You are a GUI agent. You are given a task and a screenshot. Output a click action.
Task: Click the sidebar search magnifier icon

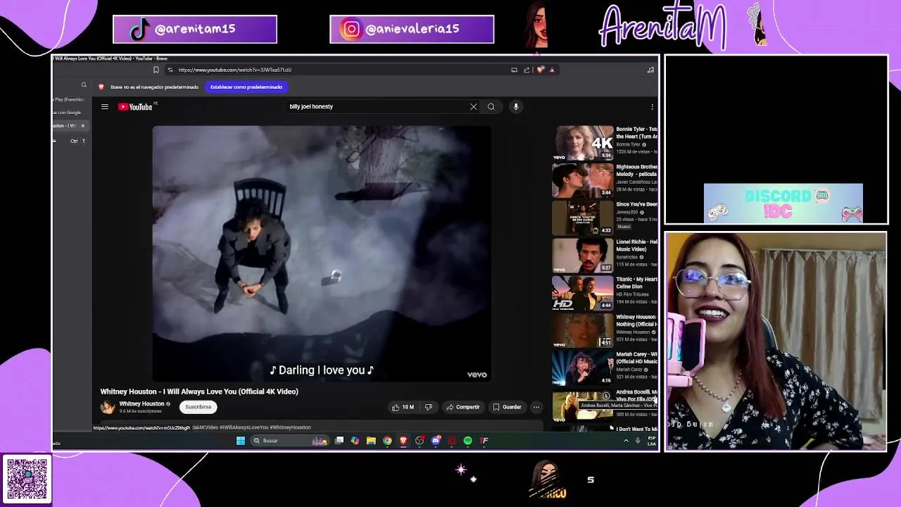point(84,85)
